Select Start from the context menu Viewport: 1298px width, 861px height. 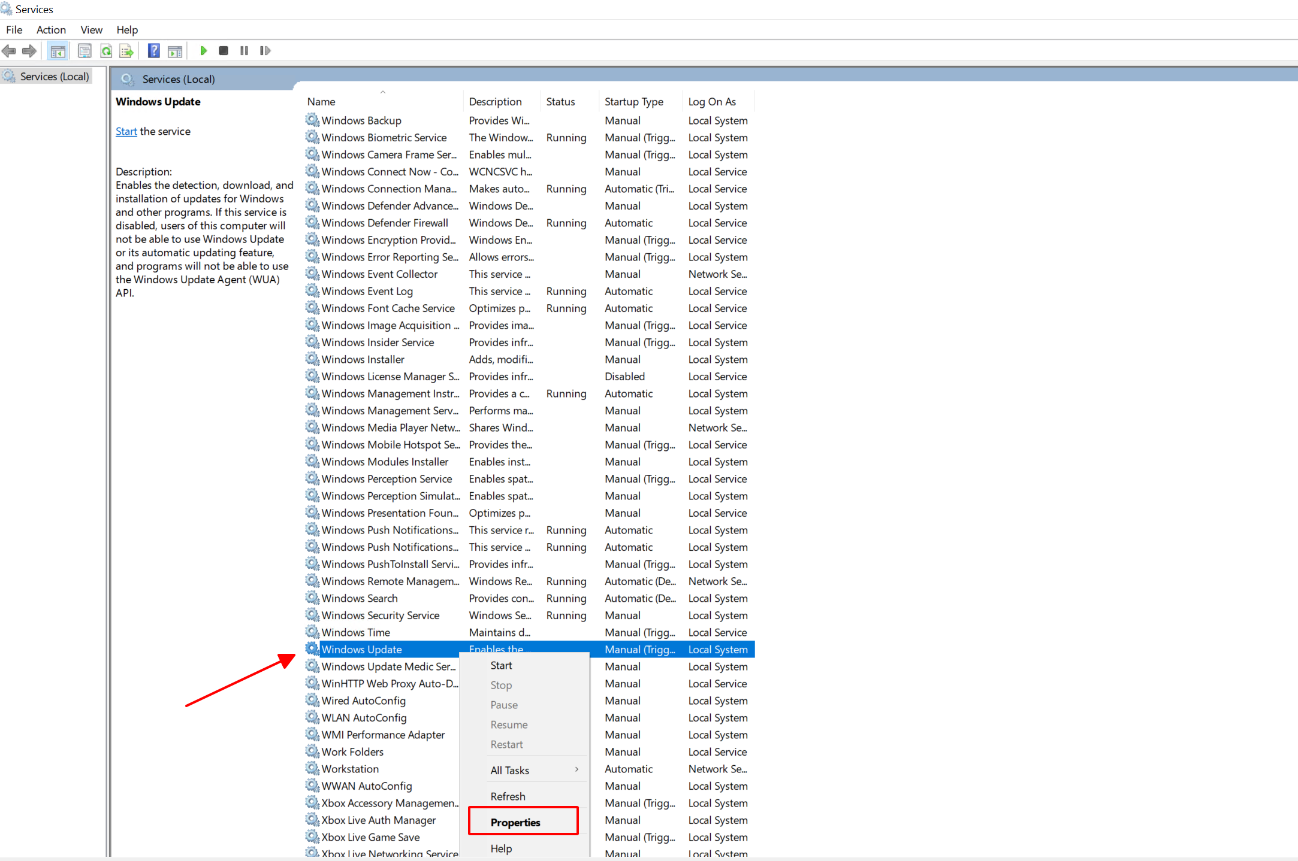point(501,665)
